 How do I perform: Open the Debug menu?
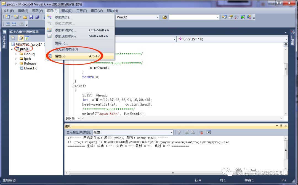[x=67, y=11]
